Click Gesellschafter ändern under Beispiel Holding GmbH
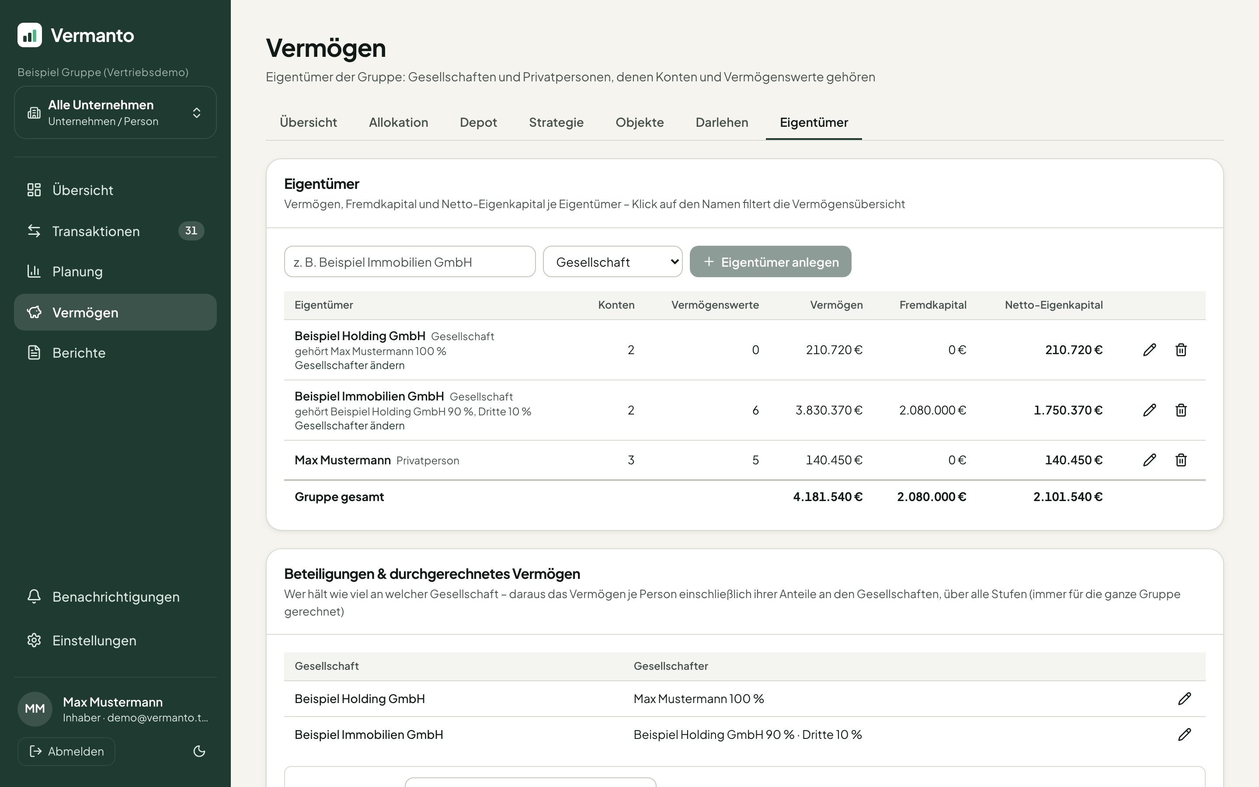The image size is (1259, 787). click(x=350, y=366)
